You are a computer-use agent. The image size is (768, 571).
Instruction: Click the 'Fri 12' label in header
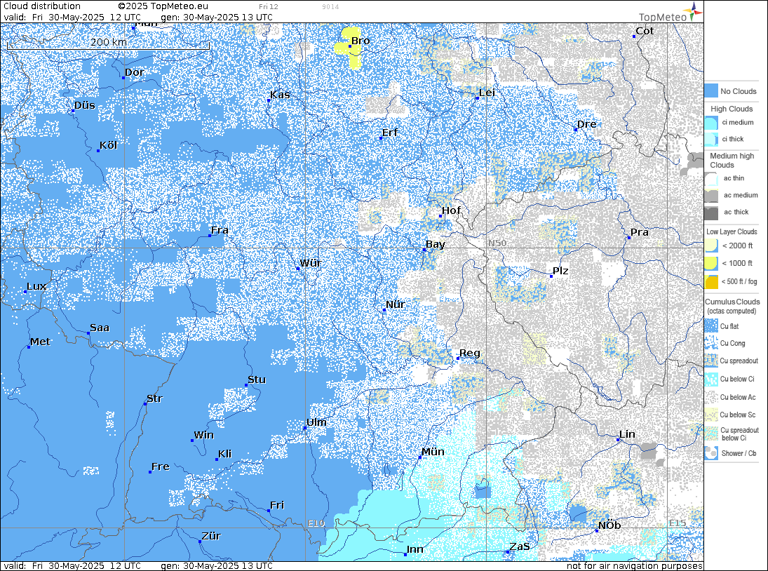[269, 7]
